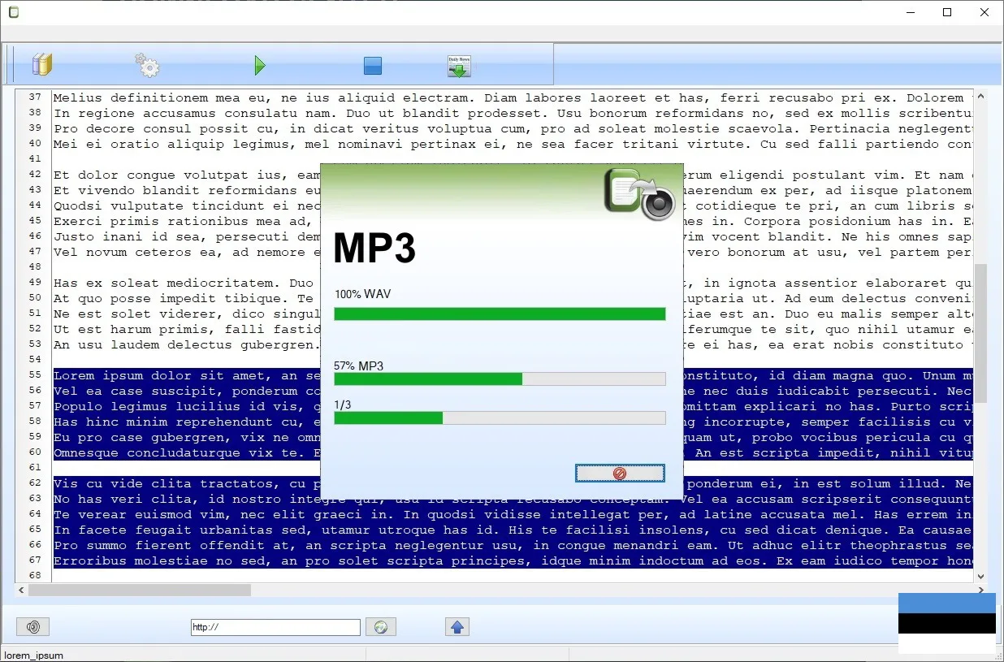Click the vertical scrollbar thumb
The width and height of the screenshot is (1004, 662).
pos(980,333)
